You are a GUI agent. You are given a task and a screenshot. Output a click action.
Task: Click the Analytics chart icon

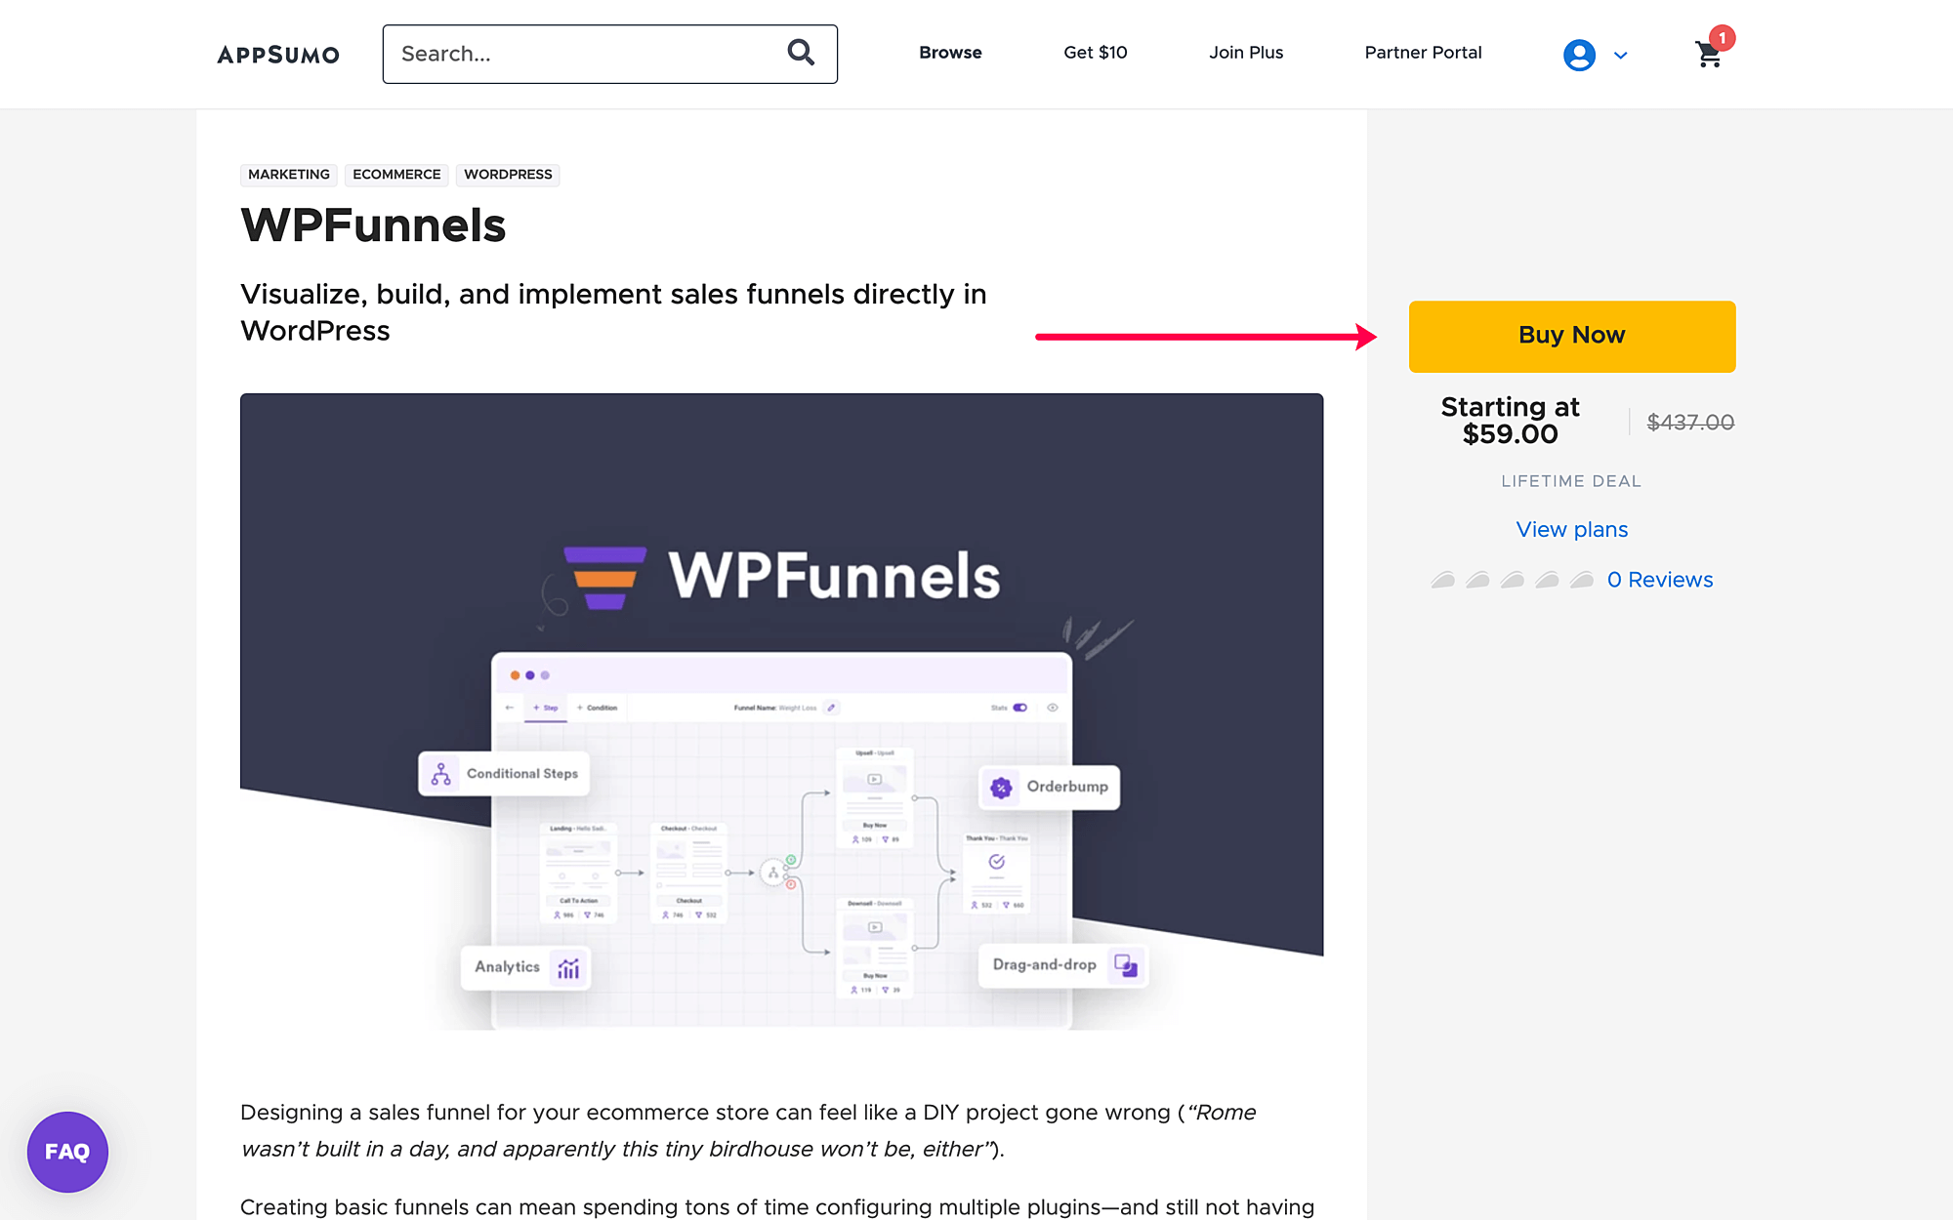(x=568, y=968)
